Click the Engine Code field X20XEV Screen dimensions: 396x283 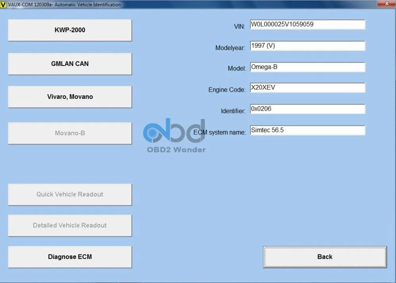[x=308, y=88]
